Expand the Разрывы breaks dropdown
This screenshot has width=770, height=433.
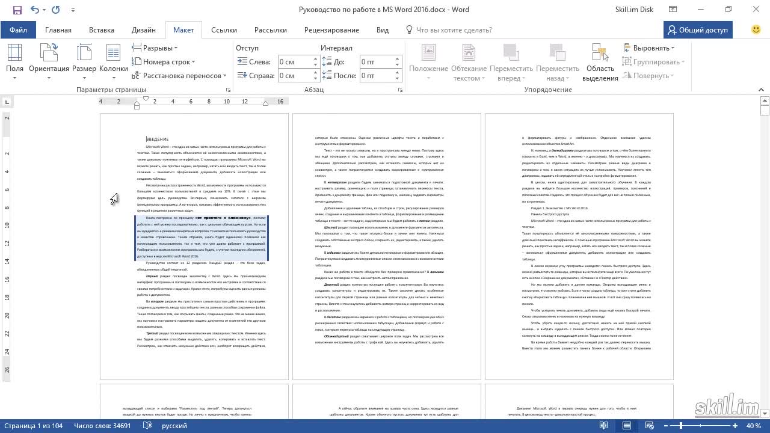point(155,48)
